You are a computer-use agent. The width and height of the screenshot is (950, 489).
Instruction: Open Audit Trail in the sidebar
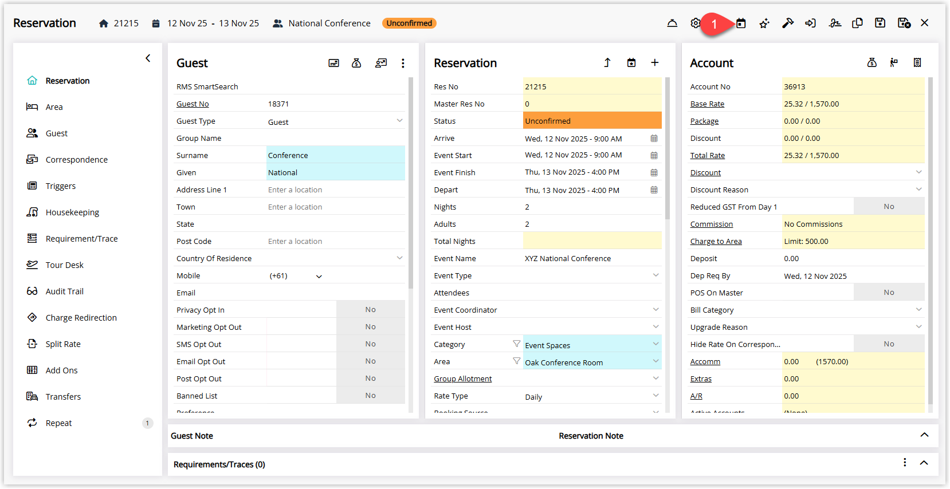point(65,291)
